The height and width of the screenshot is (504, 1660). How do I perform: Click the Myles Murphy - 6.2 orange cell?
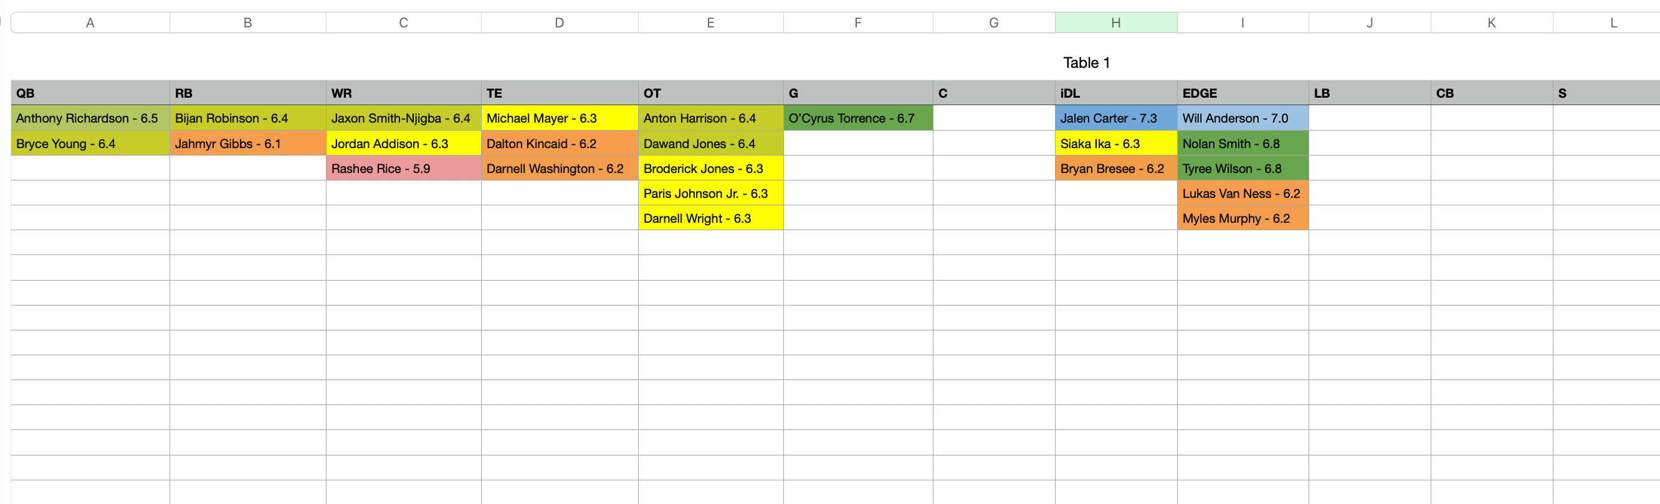tap(1243, 218)
